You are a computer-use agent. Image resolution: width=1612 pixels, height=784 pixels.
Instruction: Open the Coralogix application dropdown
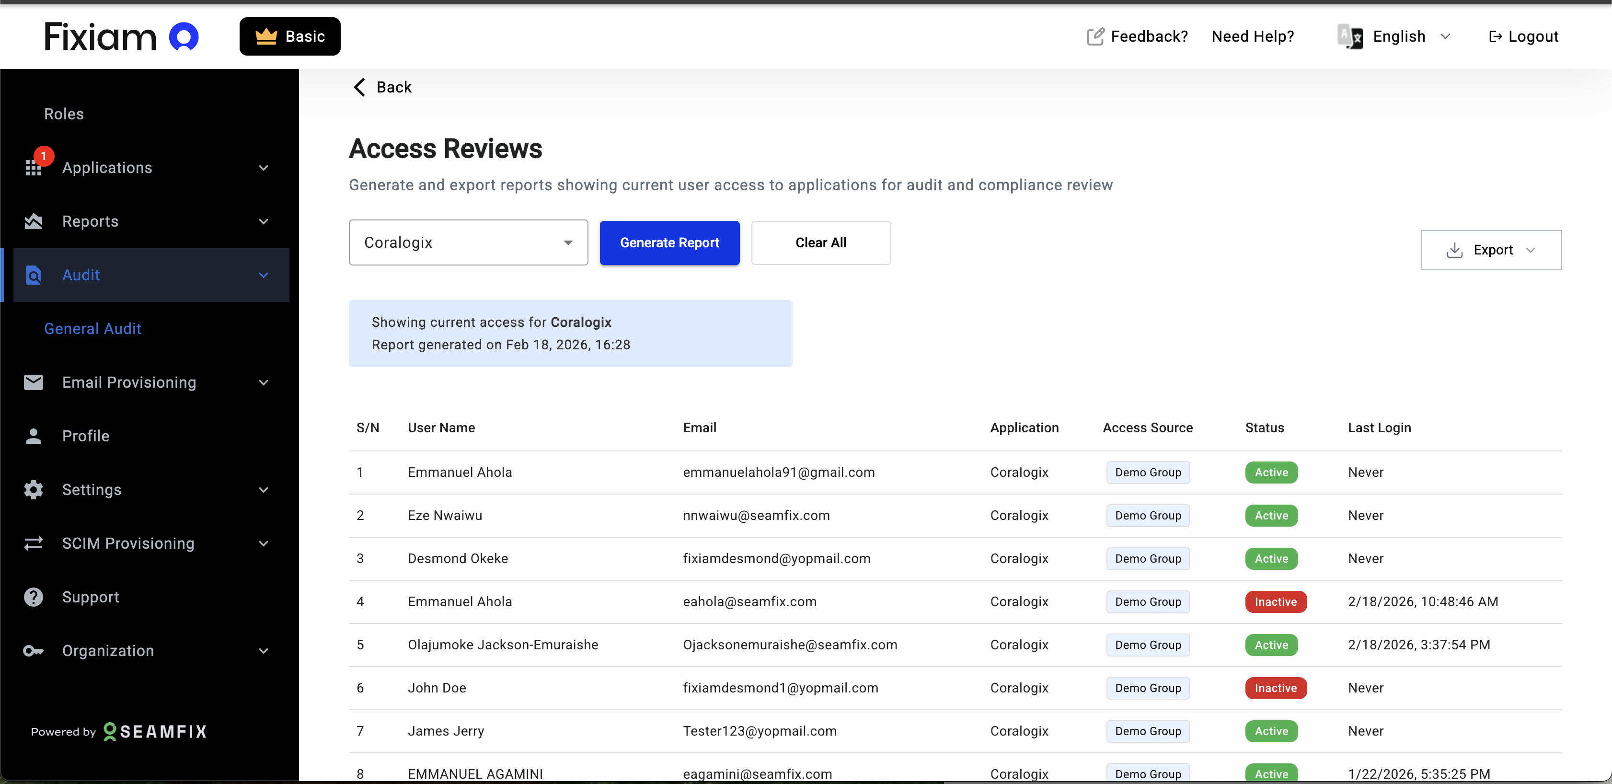[x=468, y=243]
